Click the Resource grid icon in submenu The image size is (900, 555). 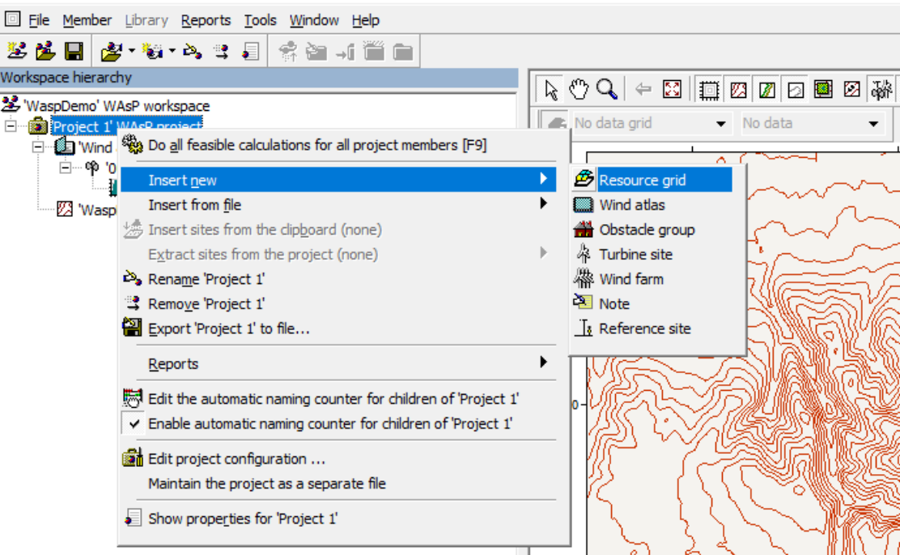(x=584, y=180)
